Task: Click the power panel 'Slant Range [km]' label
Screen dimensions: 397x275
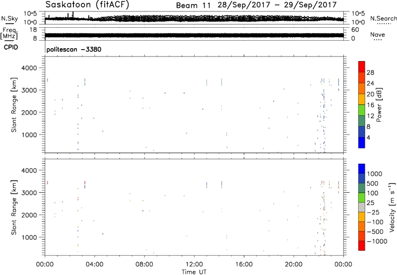Action: (14, 105)
